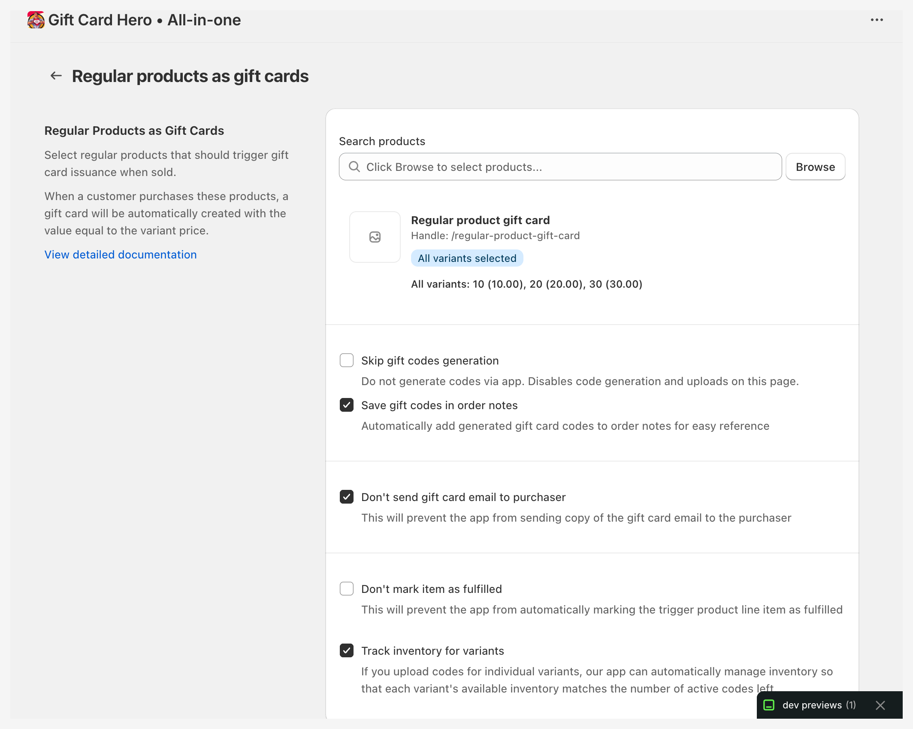Click the Browse button
Viewport: 913px width, 729px height.
coord(815,167)
